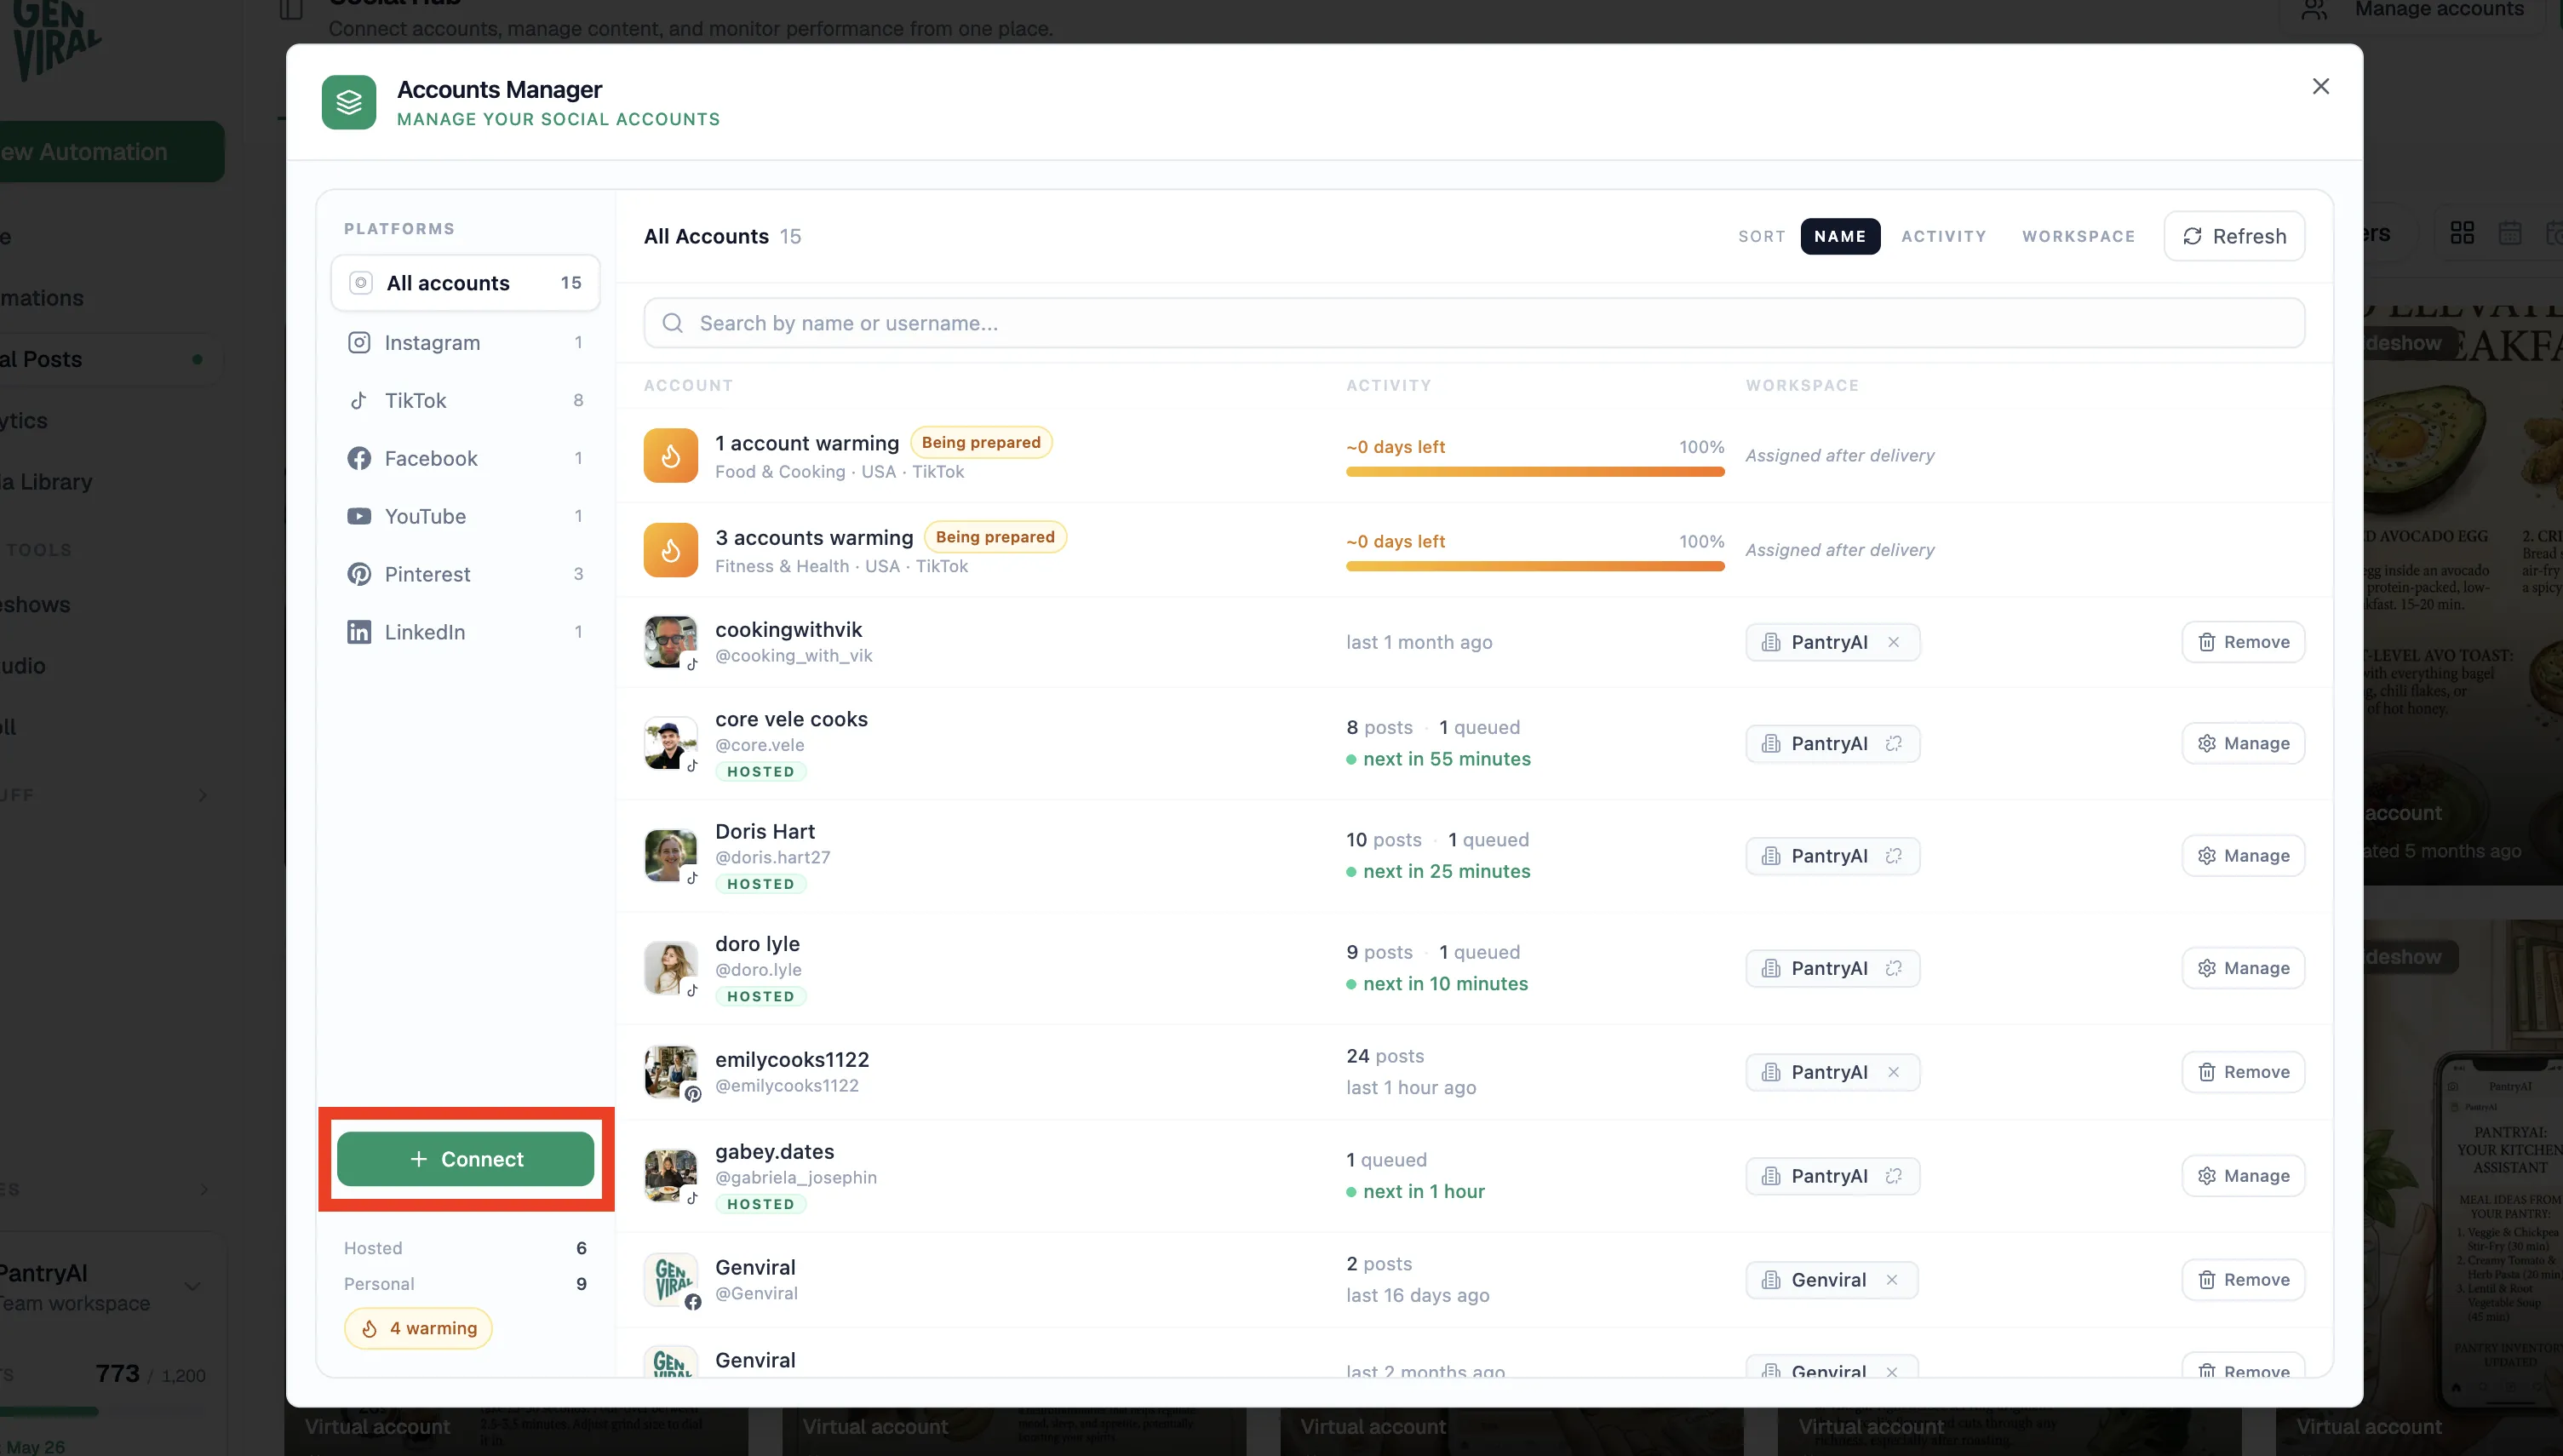Remove the emilycooks1122 account
Image resolution: width=2563 pixels, height=1456 pixels.
[2243, 1073]
